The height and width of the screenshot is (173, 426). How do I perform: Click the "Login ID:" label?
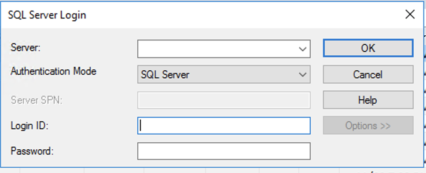[x=29, y=126]
